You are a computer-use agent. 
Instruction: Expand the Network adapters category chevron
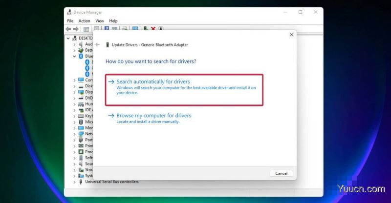coord(74,134)
